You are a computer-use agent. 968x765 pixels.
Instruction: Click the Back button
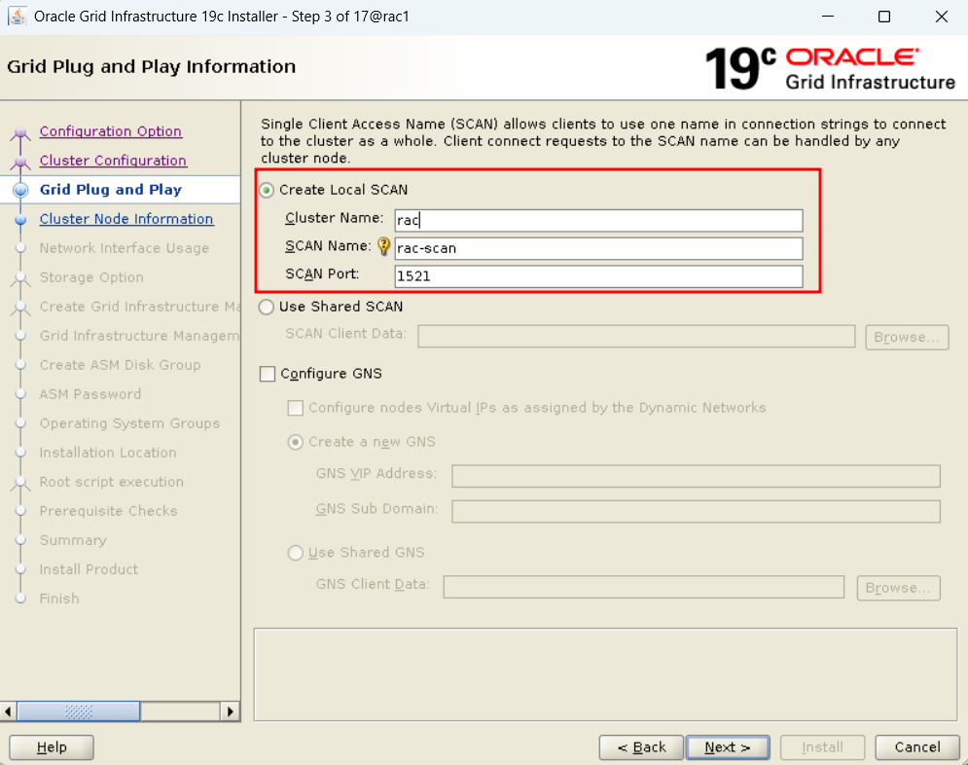pyautogui.click(x=641, y=747)
